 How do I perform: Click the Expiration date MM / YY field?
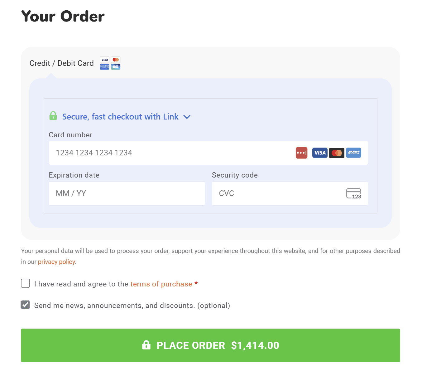[x=127, y=193]
